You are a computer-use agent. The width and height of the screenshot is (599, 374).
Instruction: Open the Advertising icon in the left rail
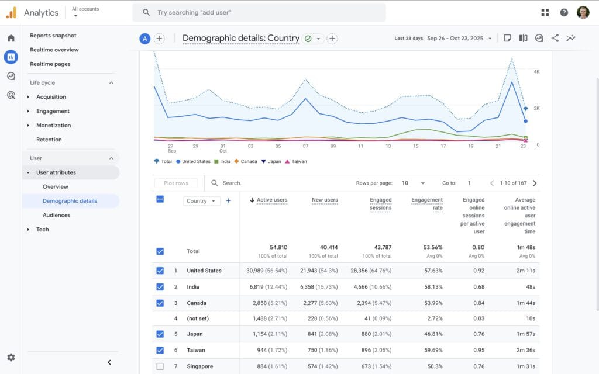11,95
